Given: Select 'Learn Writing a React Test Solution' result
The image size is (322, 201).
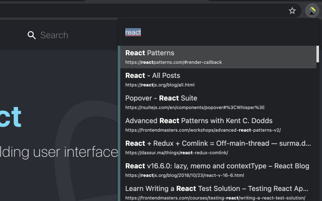Looking at the screenshot, I should [218, 192].
